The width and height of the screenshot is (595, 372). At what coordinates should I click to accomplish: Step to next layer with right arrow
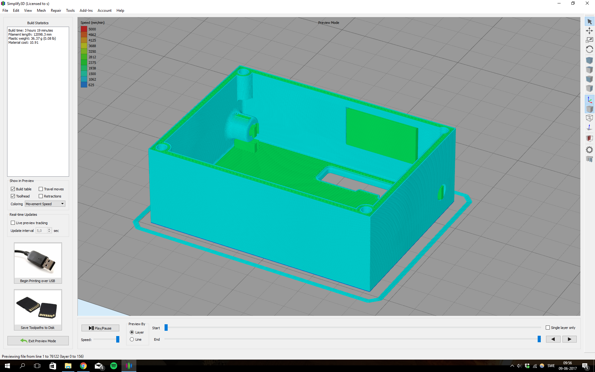pos(569,339)
